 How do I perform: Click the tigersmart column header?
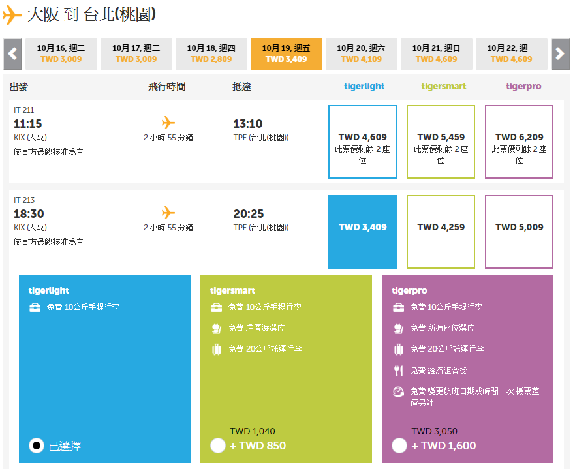click(444, 87)
